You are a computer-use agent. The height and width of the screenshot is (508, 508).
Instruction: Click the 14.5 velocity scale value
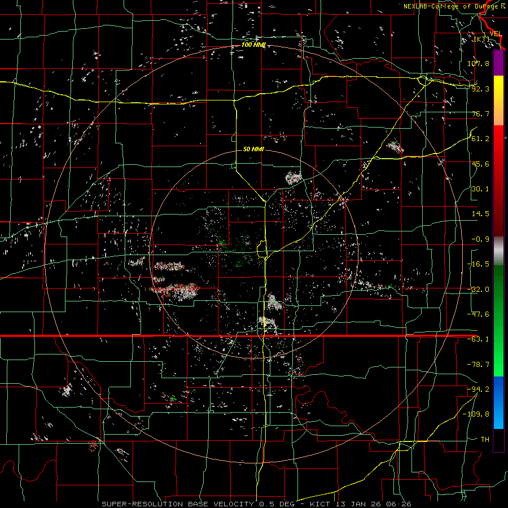pyautogui.click(x=480, y=214)
